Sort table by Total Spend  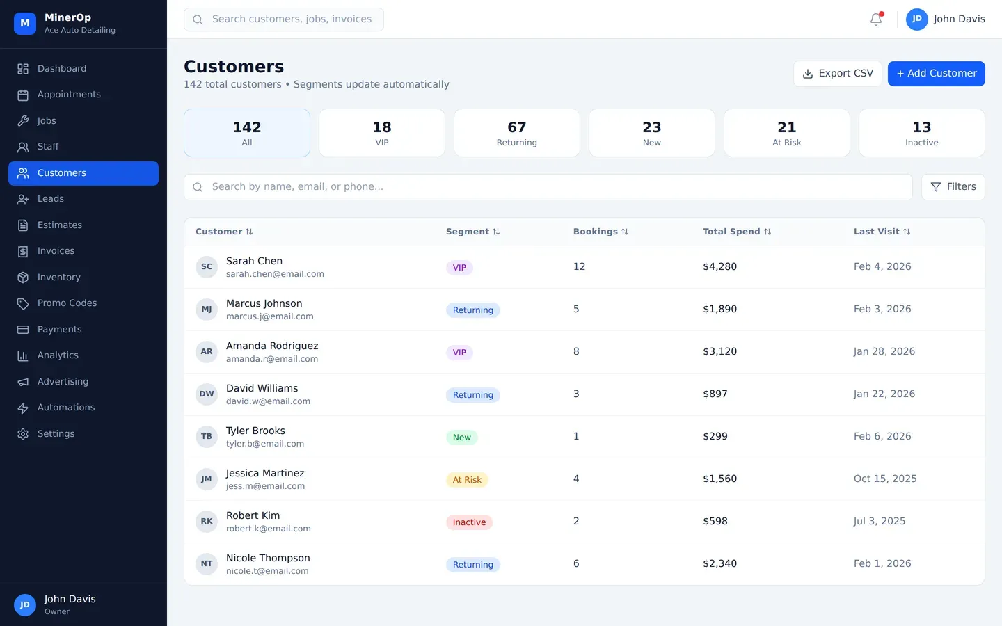pos(736,232)
